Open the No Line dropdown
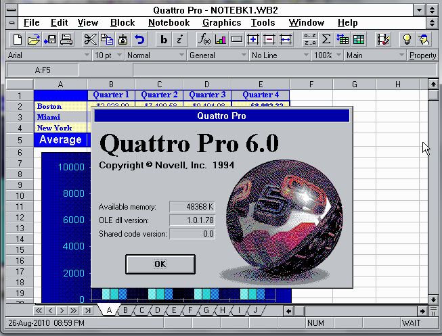The height and width of the screenshot is (336, 442). [306, 55]
